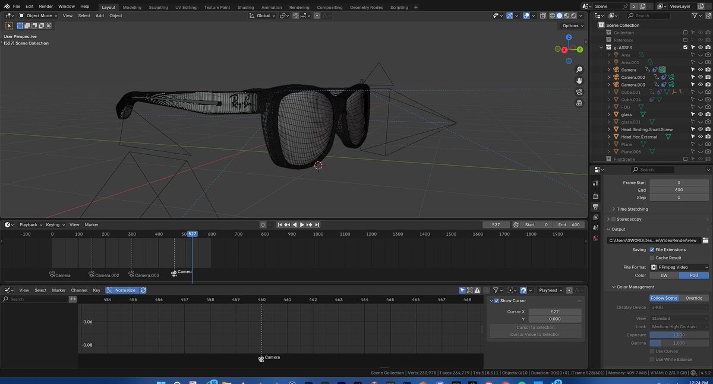
Task: Select RGB color mode
Action: tap(694, 275)
